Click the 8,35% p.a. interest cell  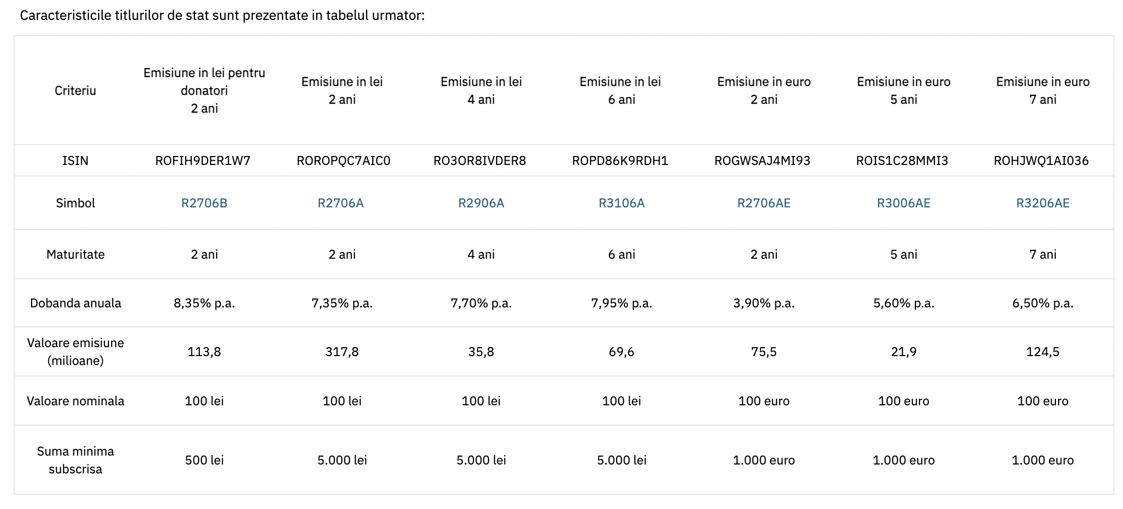click(x=204, y=303)
